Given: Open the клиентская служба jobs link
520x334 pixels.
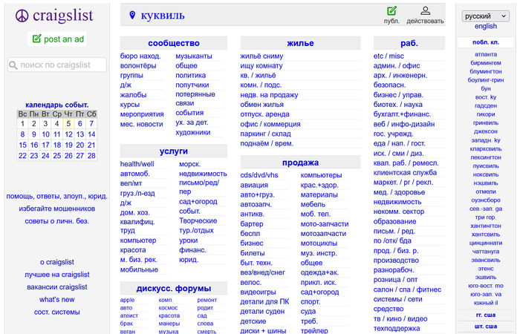Looking at the screenshot, I should click(405, 173).
